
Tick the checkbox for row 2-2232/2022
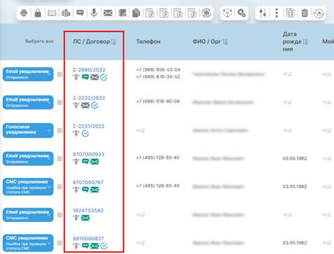(60, 102)
